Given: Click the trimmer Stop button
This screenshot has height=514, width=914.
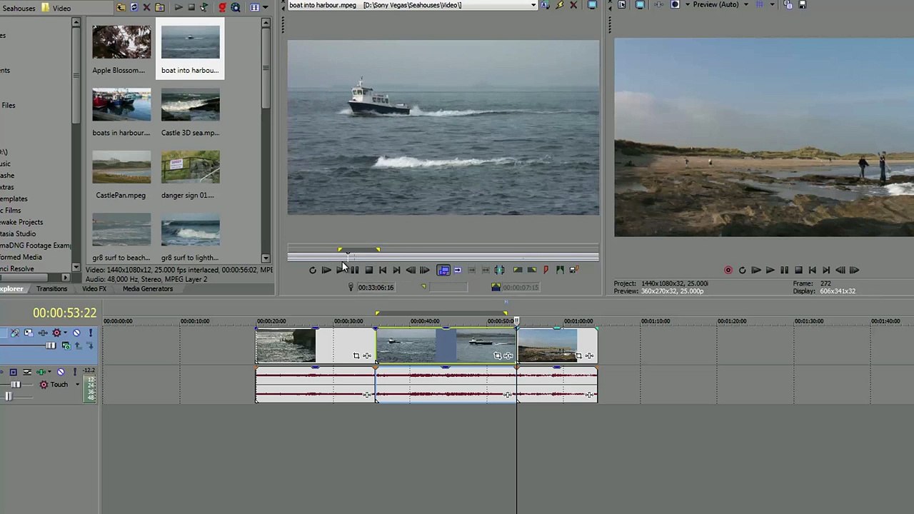Looking at the screenshot, I should pos(368,270).
